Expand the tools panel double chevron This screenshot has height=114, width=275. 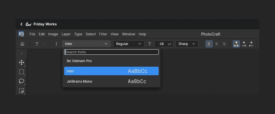(x=21, y=53)
